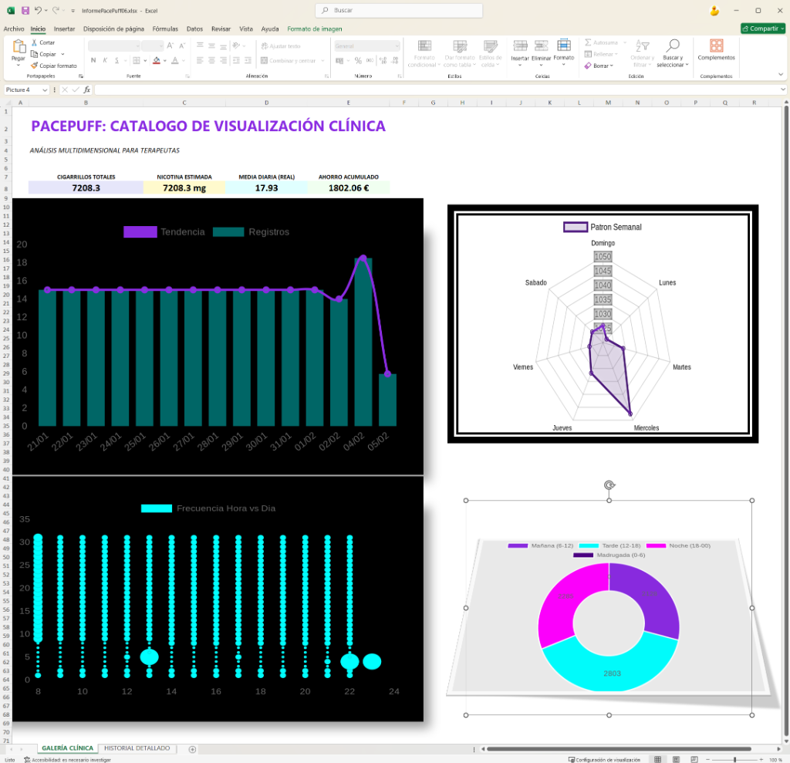Toggle Ajustar texto wrap option
This screenshot has width=790, height=763.
[x=281, y=46]
